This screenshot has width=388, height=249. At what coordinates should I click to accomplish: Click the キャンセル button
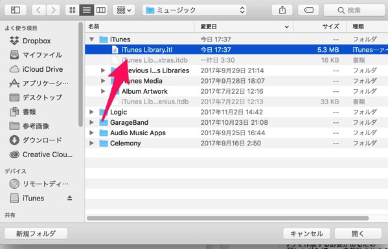[x=306, y=233]
